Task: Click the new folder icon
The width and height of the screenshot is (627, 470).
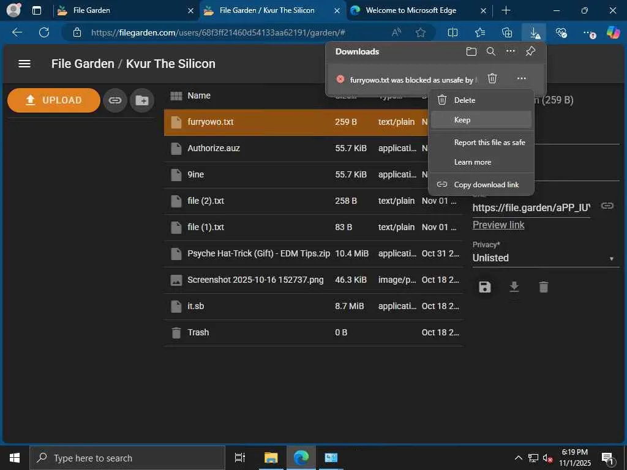Action: (142, 100)
